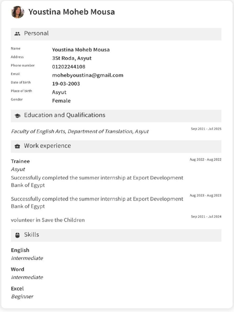Click the graduation cap Education icon

17,115
